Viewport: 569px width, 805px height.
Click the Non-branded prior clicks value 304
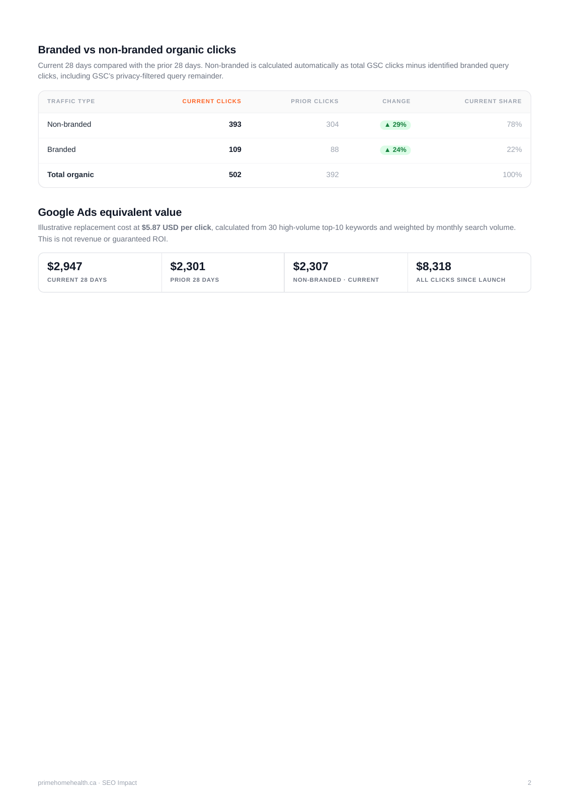(x=332, y=124)
